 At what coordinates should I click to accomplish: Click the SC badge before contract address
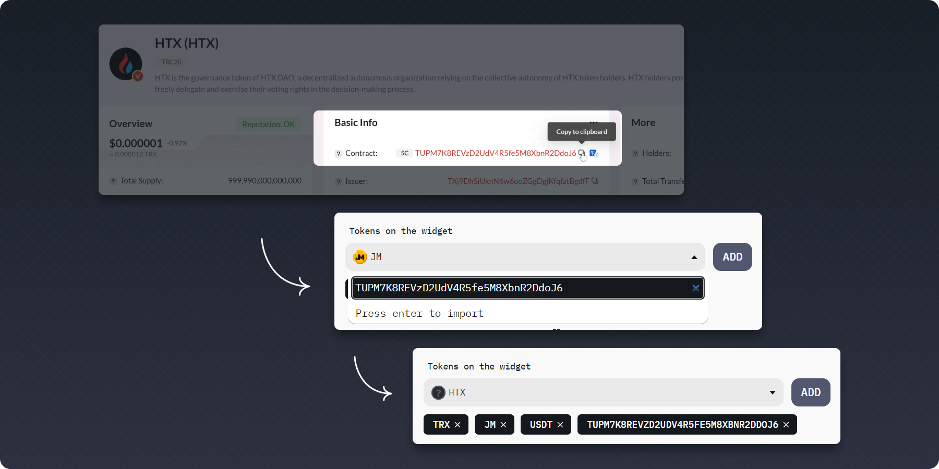tap(404, 153)
